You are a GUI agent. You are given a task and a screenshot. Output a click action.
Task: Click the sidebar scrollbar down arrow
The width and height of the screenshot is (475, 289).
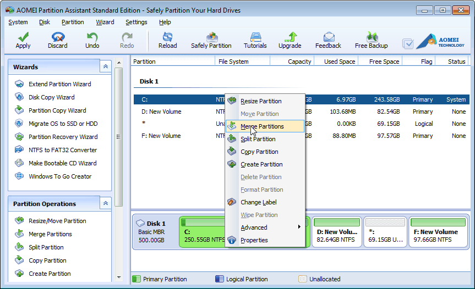click(x=119, y=277)
